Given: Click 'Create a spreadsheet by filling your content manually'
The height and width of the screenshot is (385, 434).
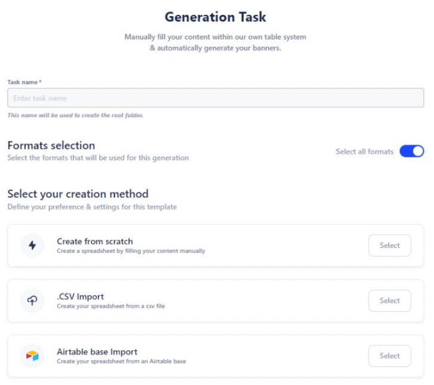Looking at the screenshot, I should [x=131, y=251].
